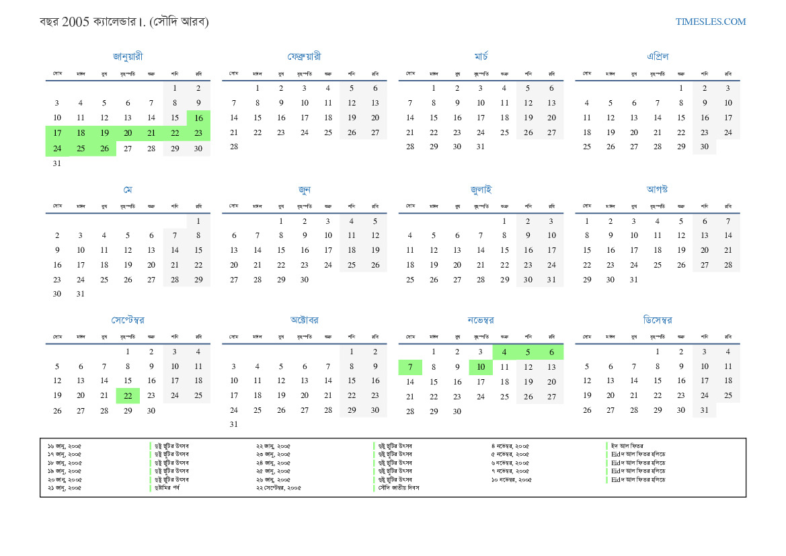Open the TIMESLES.COM link
Screen dimensions: 786x556
coord(711,22)
